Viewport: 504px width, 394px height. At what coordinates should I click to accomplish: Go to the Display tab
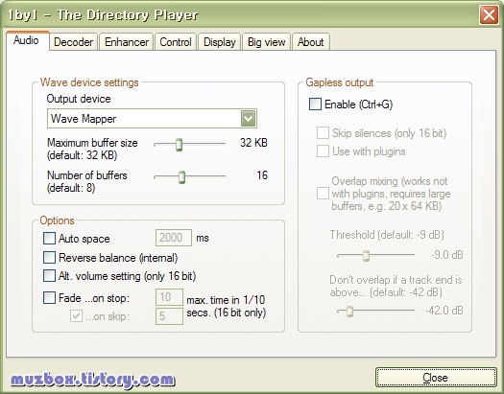pyautogui.click(x=220, y=42)
